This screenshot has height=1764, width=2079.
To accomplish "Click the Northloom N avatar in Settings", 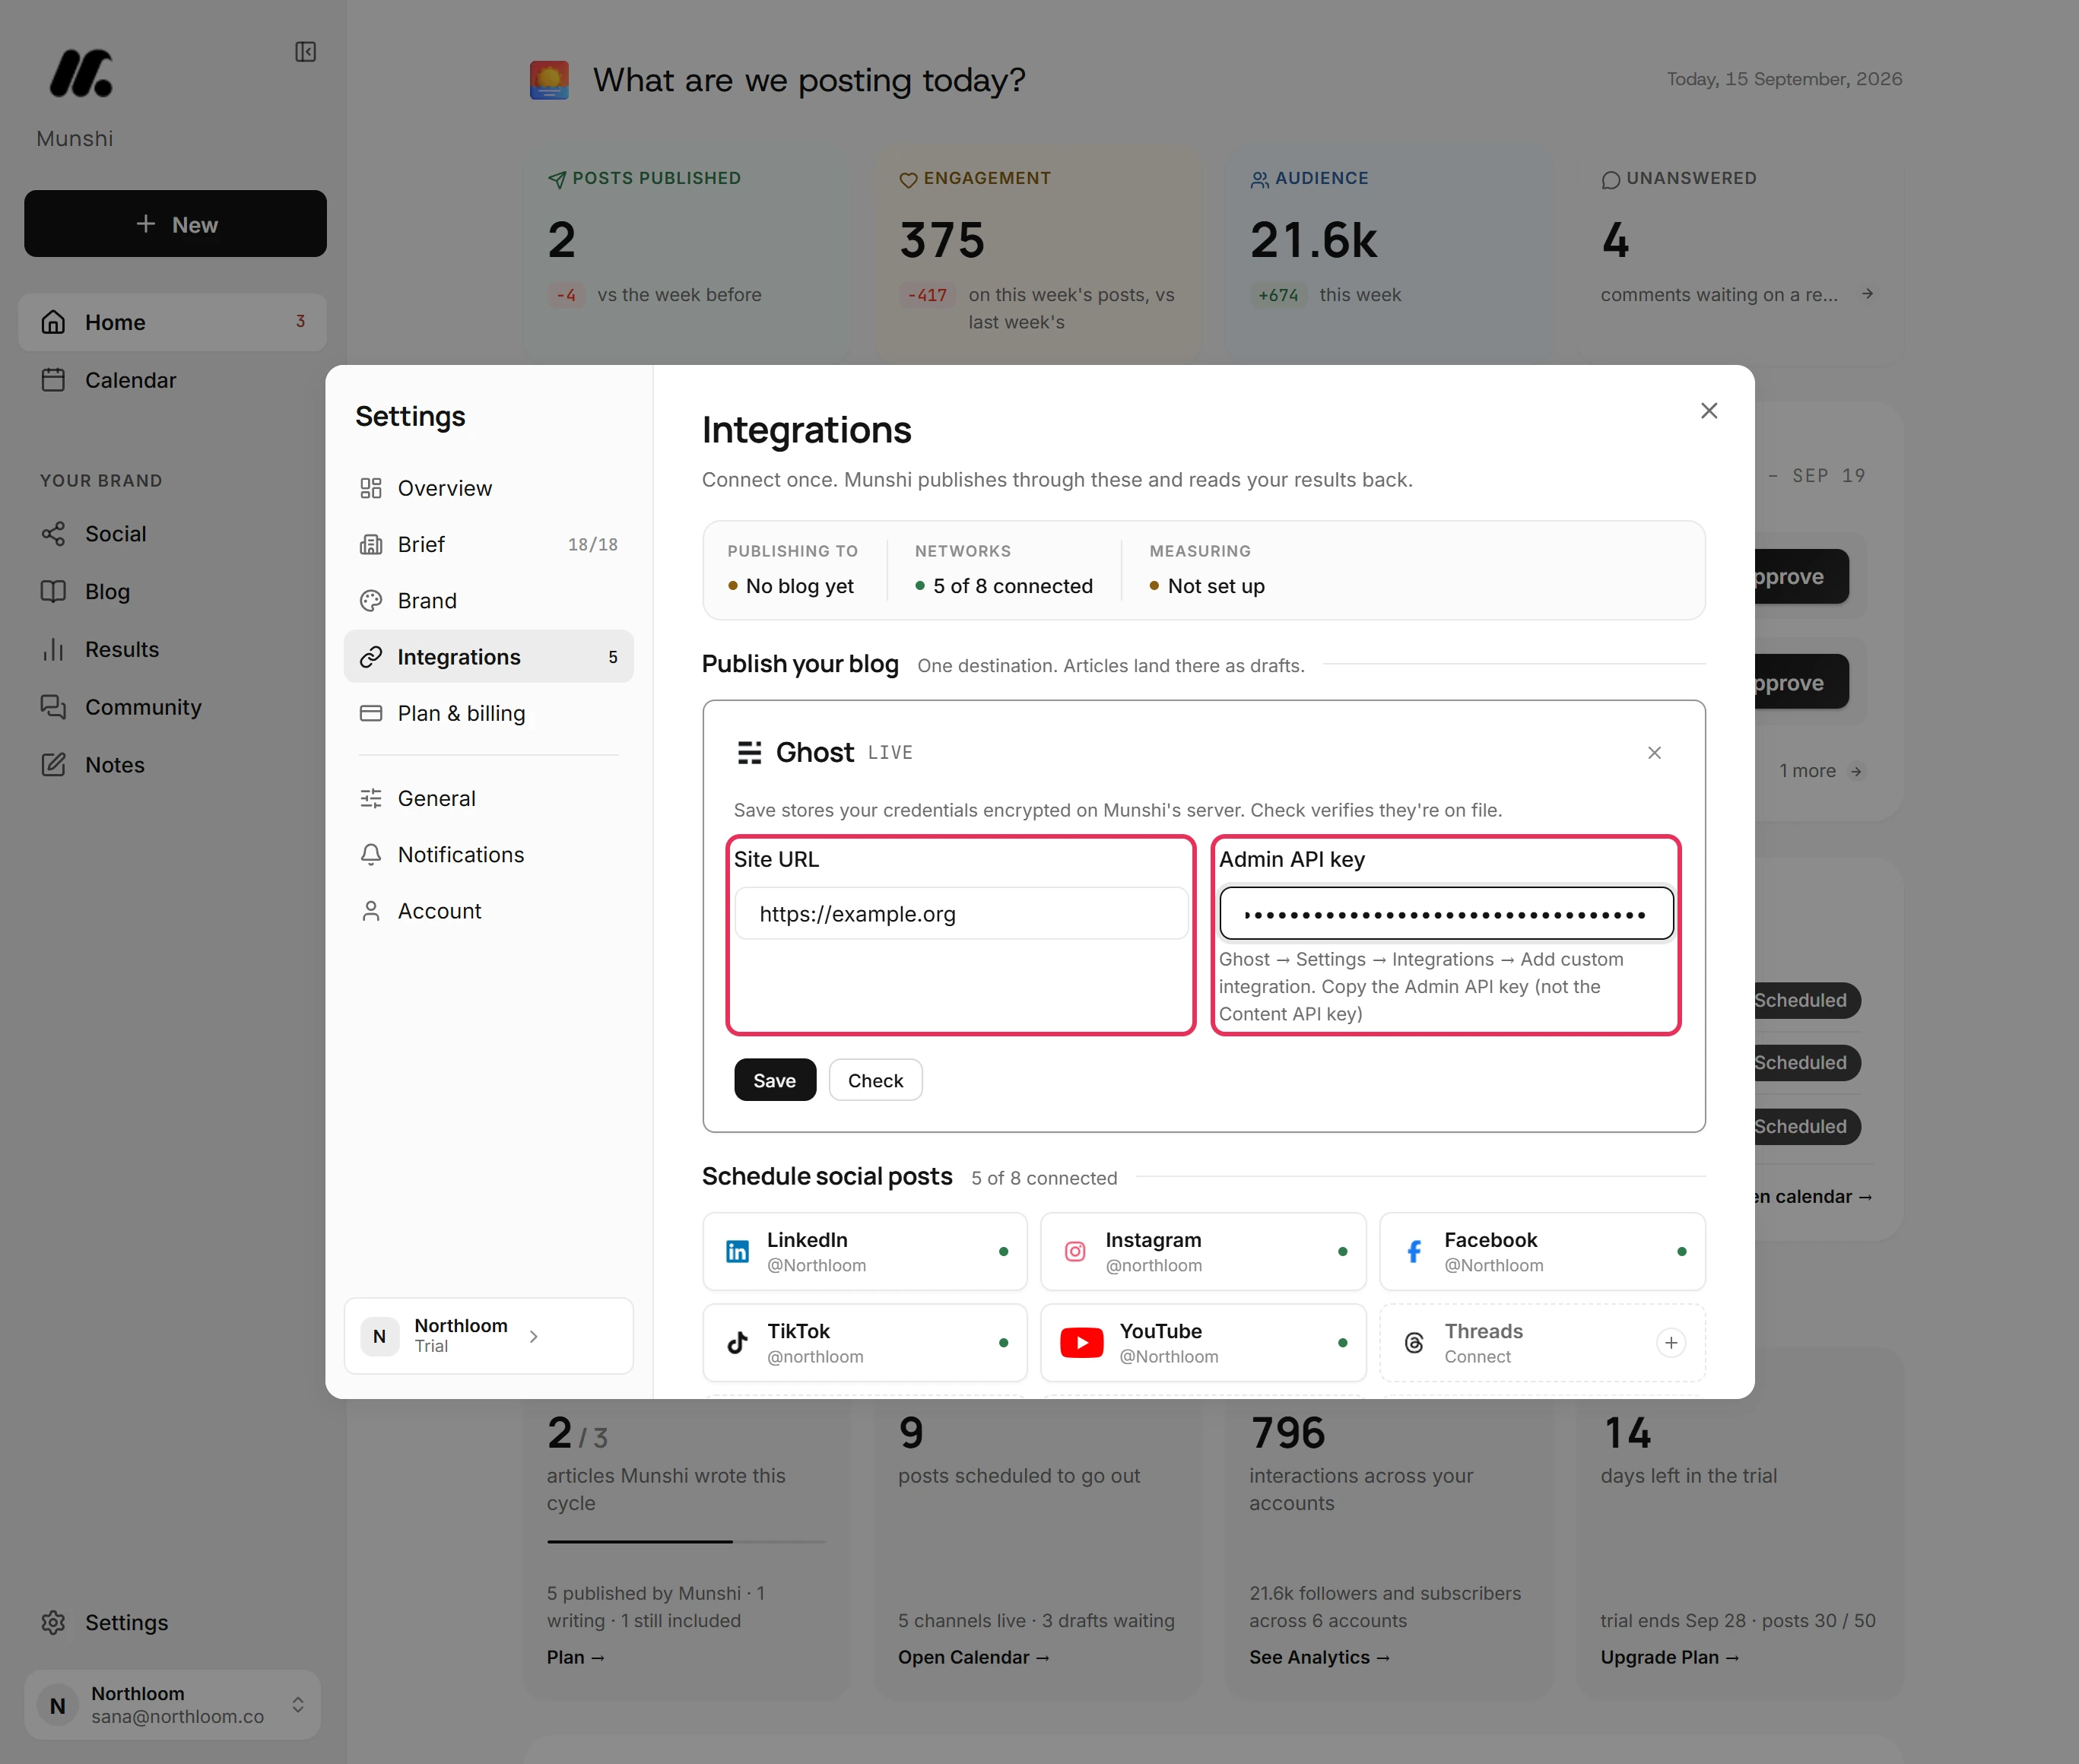I will [380, 1336].
